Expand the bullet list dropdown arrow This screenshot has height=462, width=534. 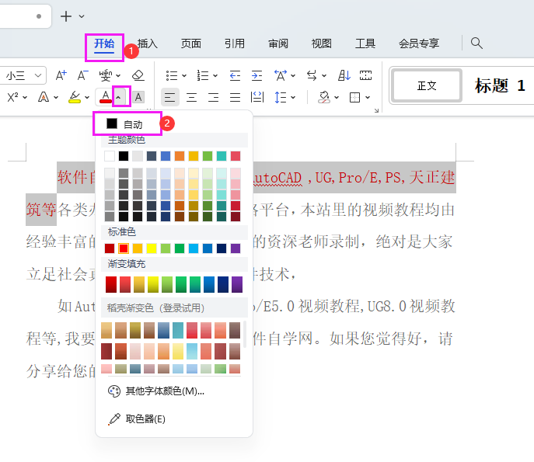coord(184,75)
